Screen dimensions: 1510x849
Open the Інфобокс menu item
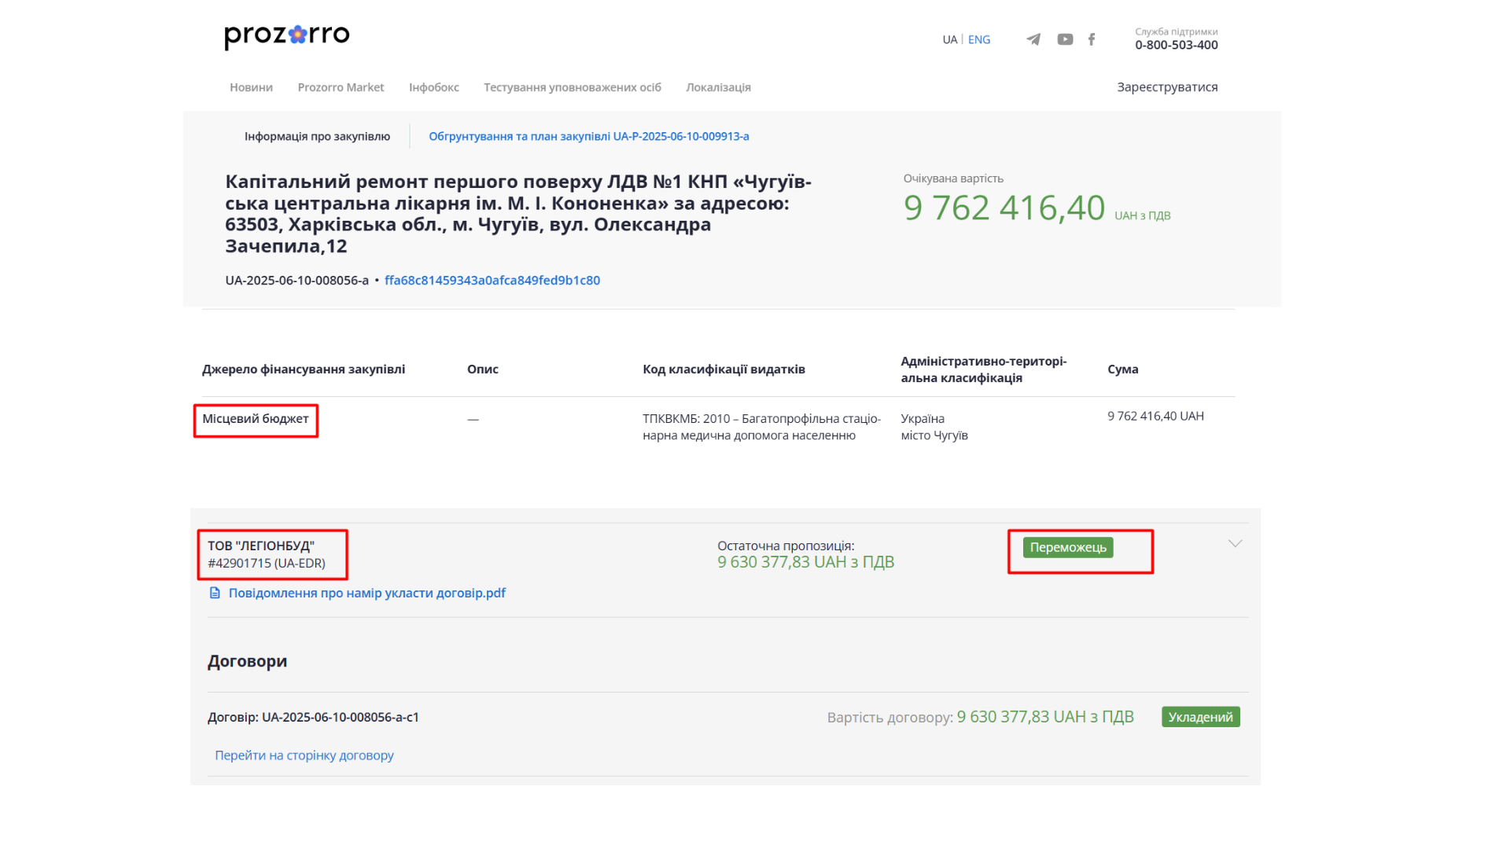[x=434, y=87]
